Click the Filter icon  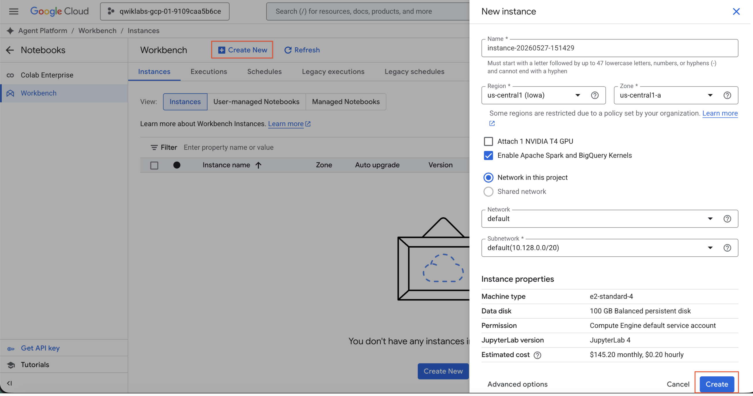coord(154,147)
